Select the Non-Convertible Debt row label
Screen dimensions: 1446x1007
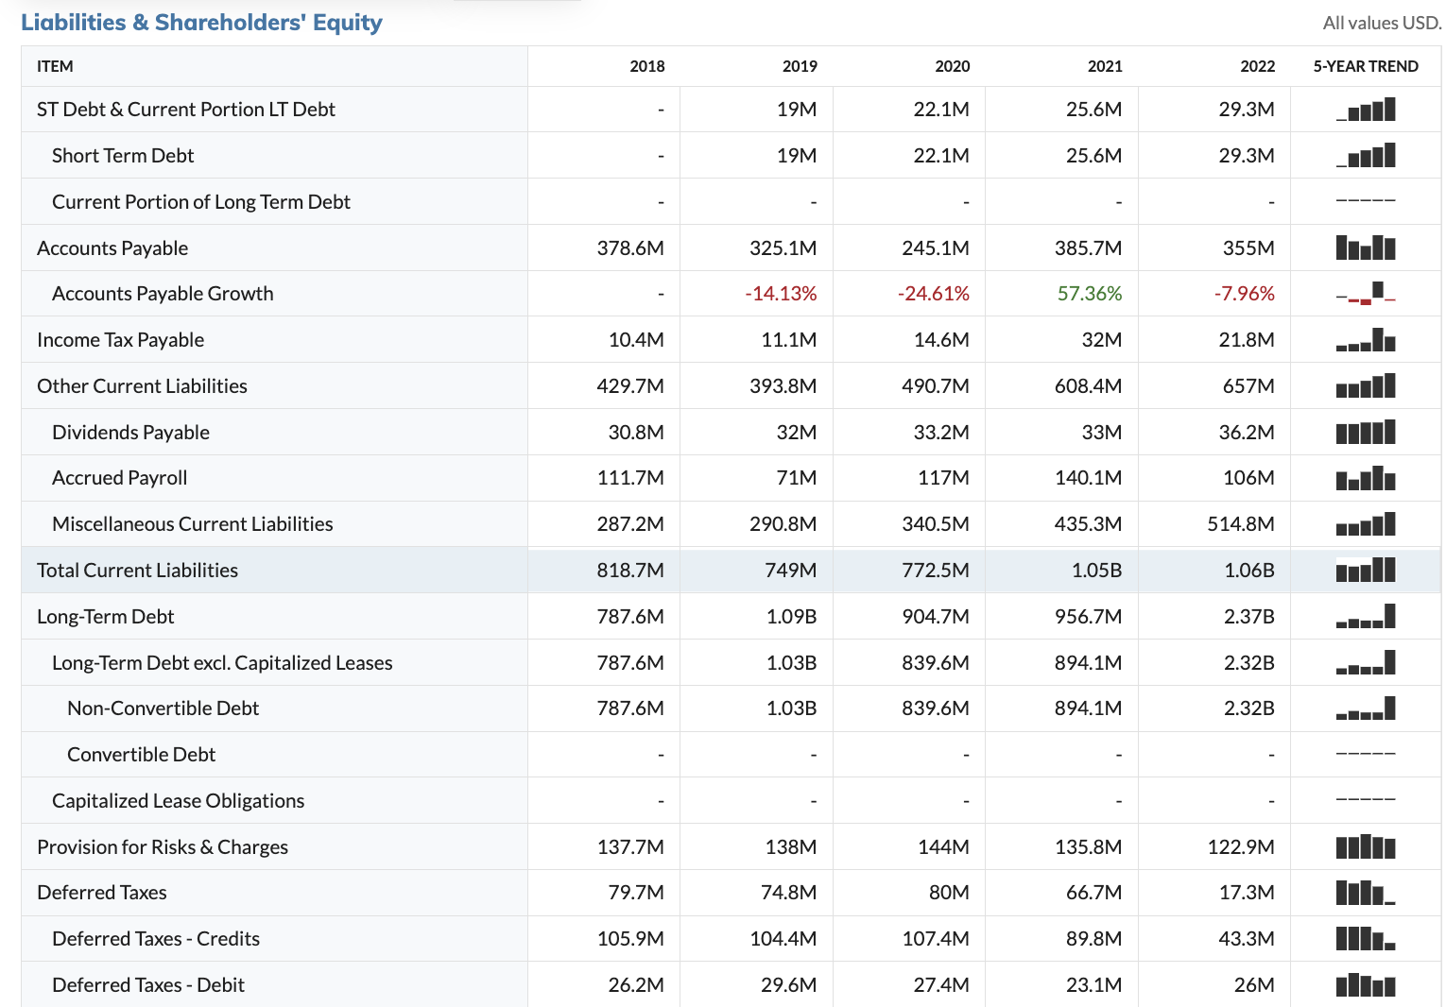pos(163,708)
